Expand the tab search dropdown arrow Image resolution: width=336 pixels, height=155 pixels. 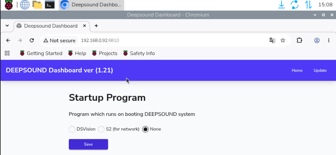click(7, 26)
